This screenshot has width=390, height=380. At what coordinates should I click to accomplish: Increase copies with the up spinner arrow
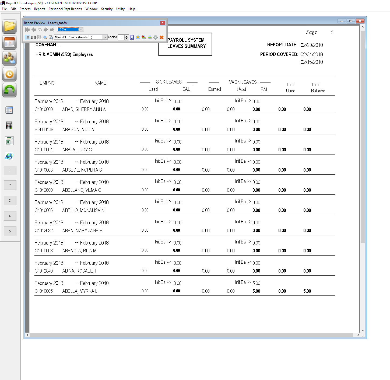click(x=127, y=36)
